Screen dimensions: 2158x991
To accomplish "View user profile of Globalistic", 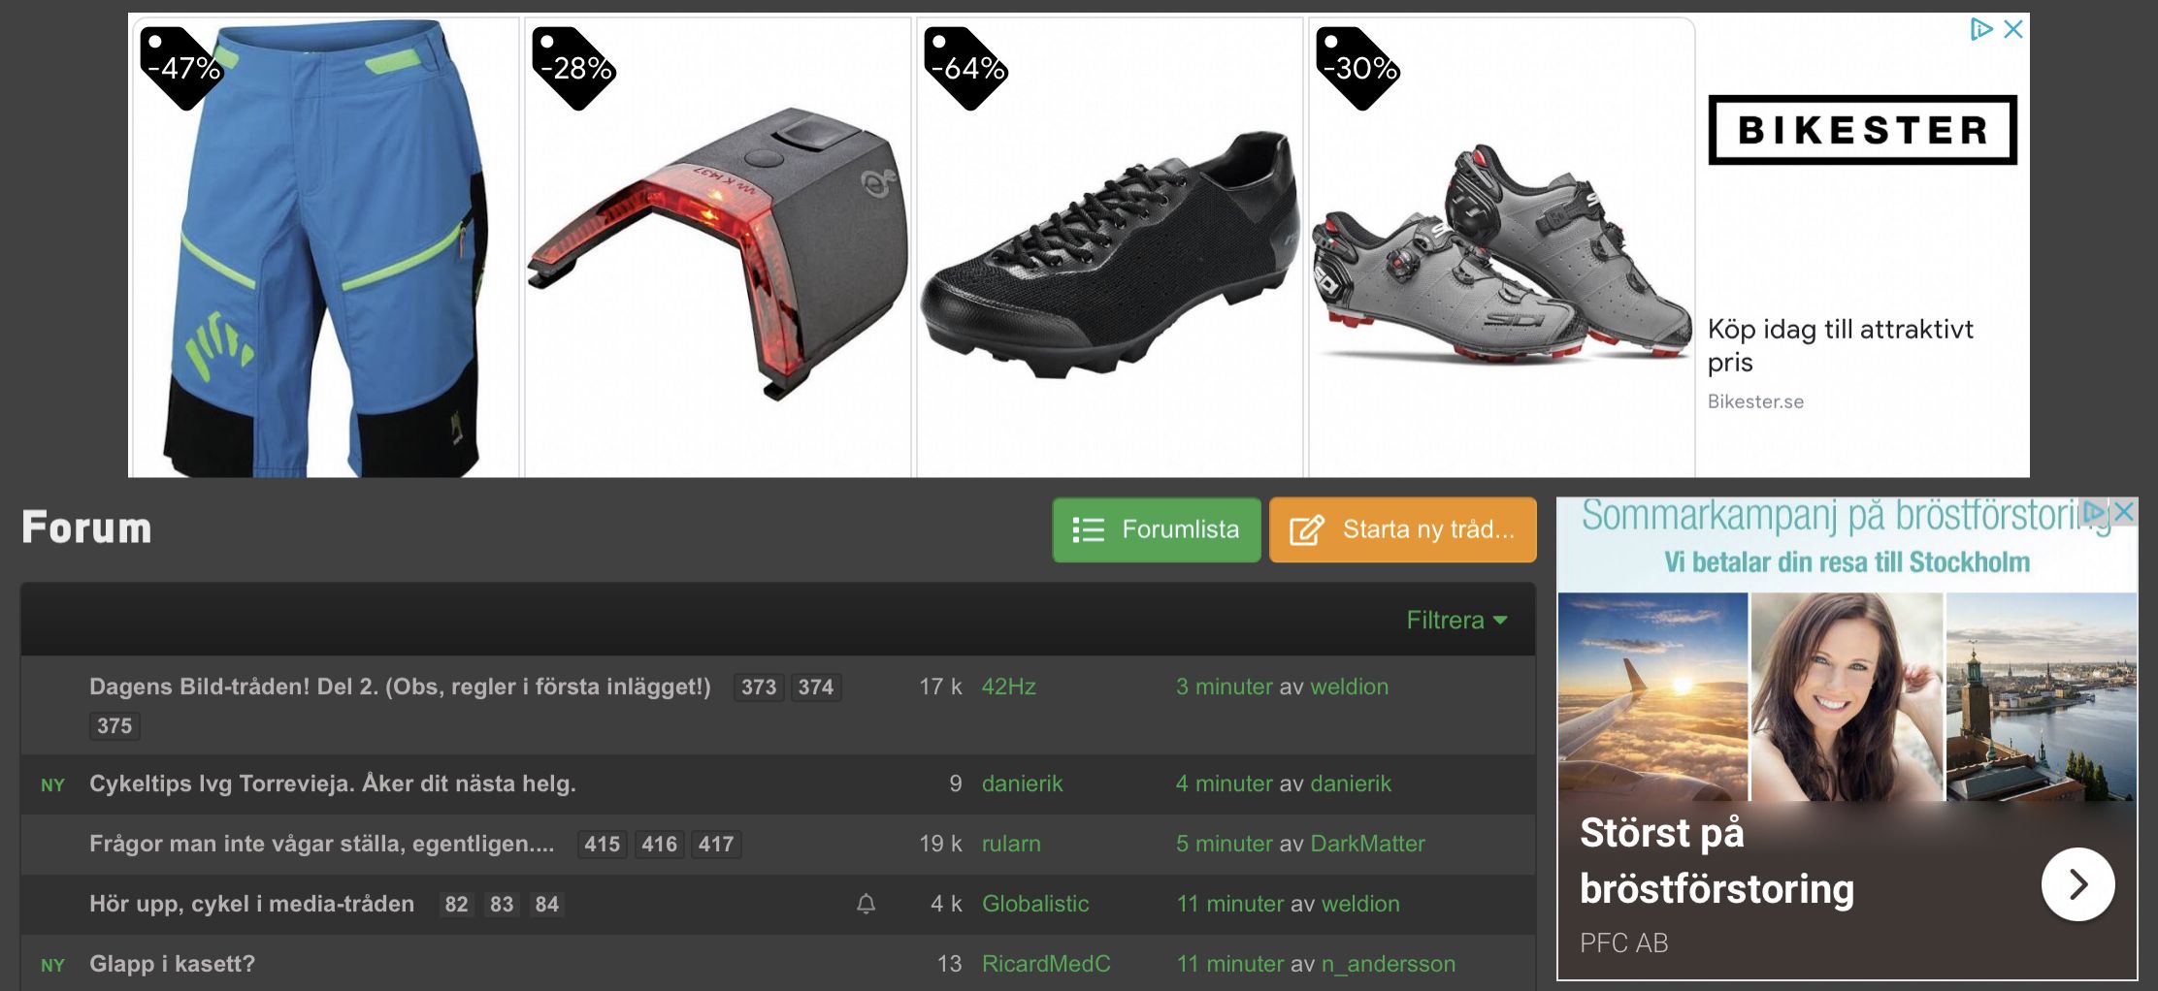I will point(1035,904).
